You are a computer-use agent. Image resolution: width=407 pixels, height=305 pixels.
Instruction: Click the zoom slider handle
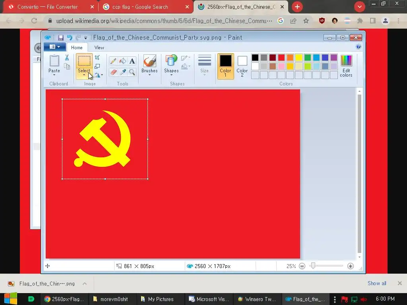coord(313,266)
